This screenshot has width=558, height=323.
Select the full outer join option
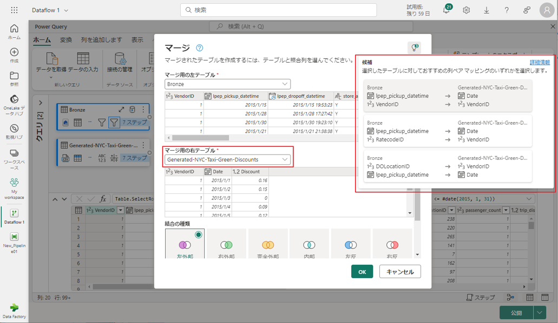click(x=268, y=246)
